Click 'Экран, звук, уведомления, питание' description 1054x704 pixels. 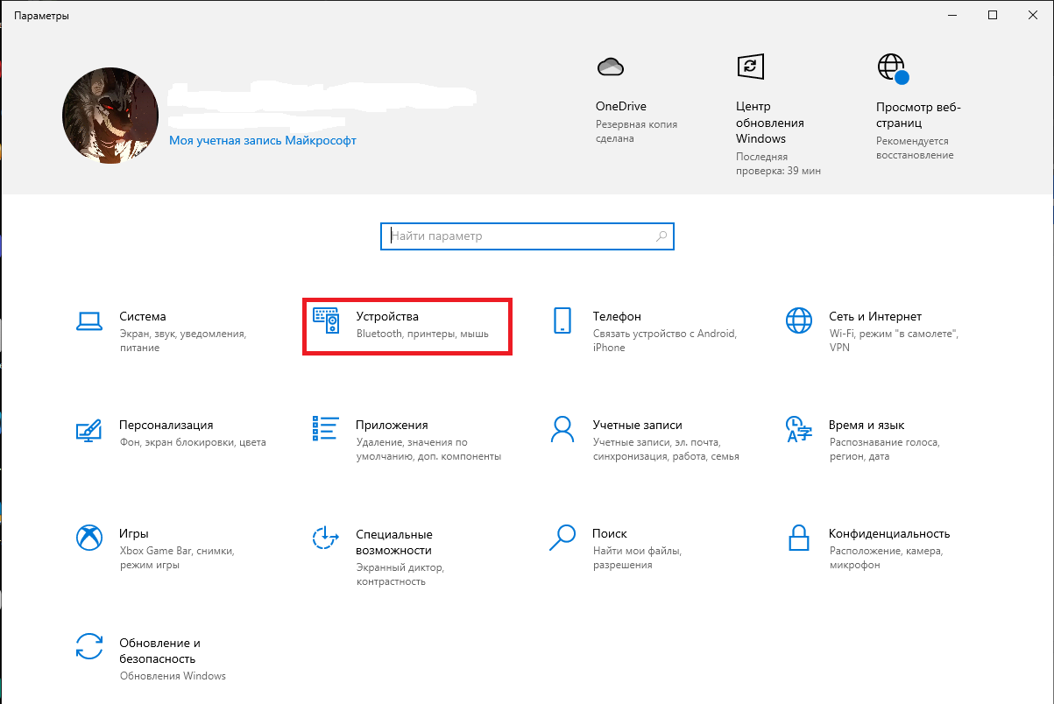point(183,341)
